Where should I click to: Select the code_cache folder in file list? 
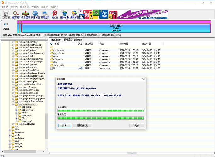tap(56, 59)
